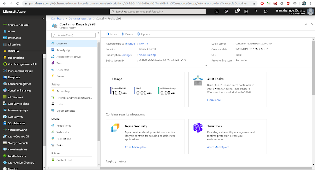The width and height of the screenshot is (315, 170).
Task: Pin the ContainerRegistry998 blade to dashboard
Action: (306, 24)
